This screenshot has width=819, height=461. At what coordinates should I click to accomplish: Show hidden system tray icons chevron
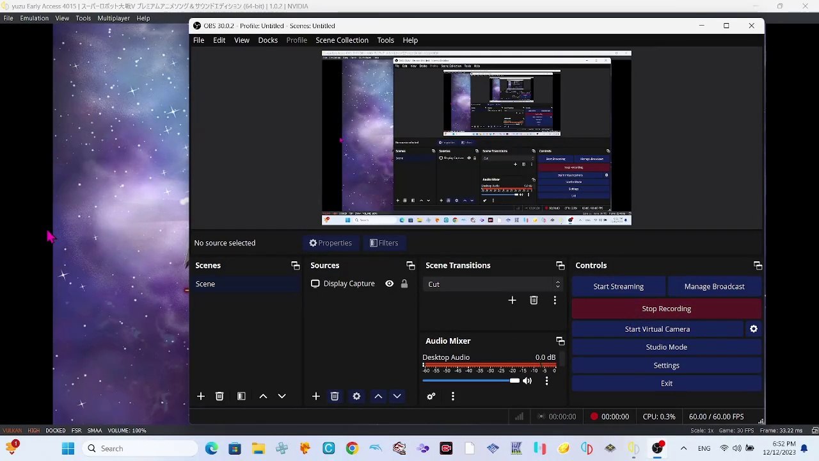click(x=683, y=449)
